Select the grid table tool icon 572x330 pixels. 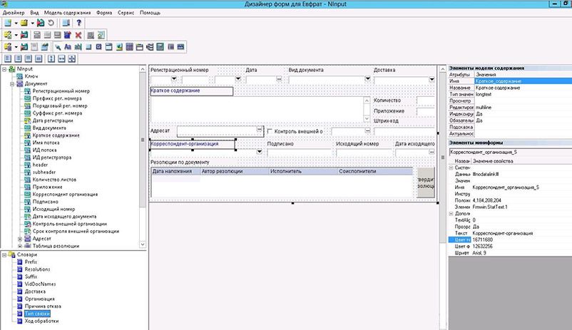point(129,46)
